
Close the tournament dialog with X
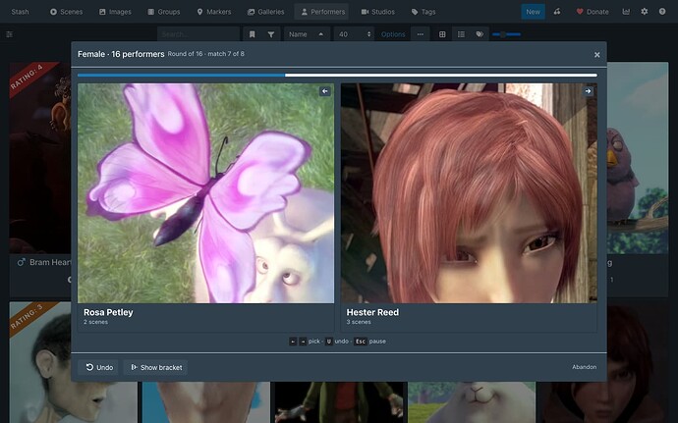(x=596, y=54)
